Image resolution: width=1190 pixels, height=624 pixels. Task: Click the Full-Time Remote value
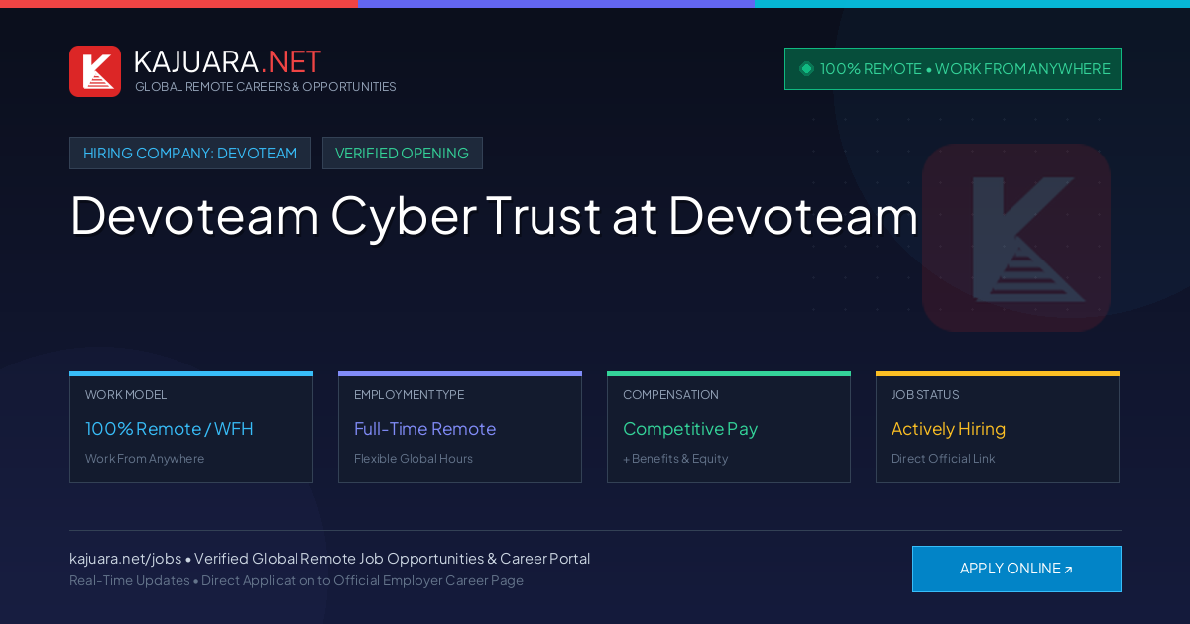coord(424,429)
